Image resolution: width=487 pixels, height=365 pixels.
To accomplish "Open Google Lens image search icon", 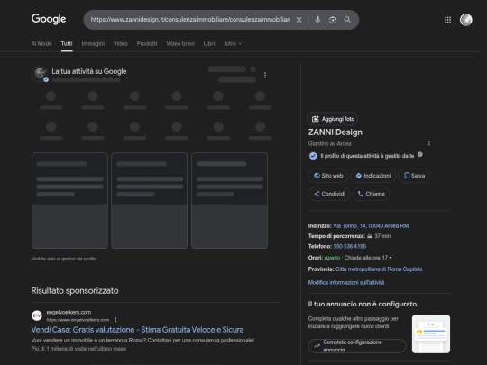I will click(x=333, y=20).
